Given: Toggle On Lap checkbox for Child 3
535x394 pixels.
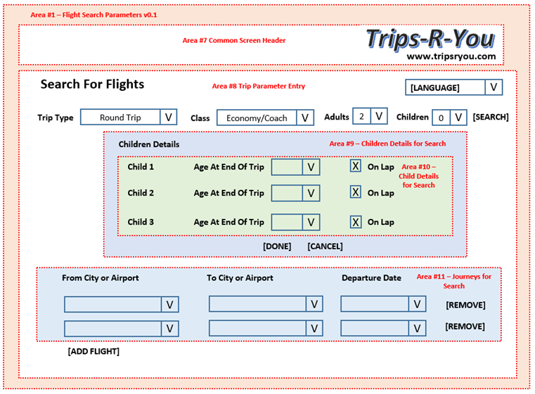Looking at the screenshot, I should 356,222.
